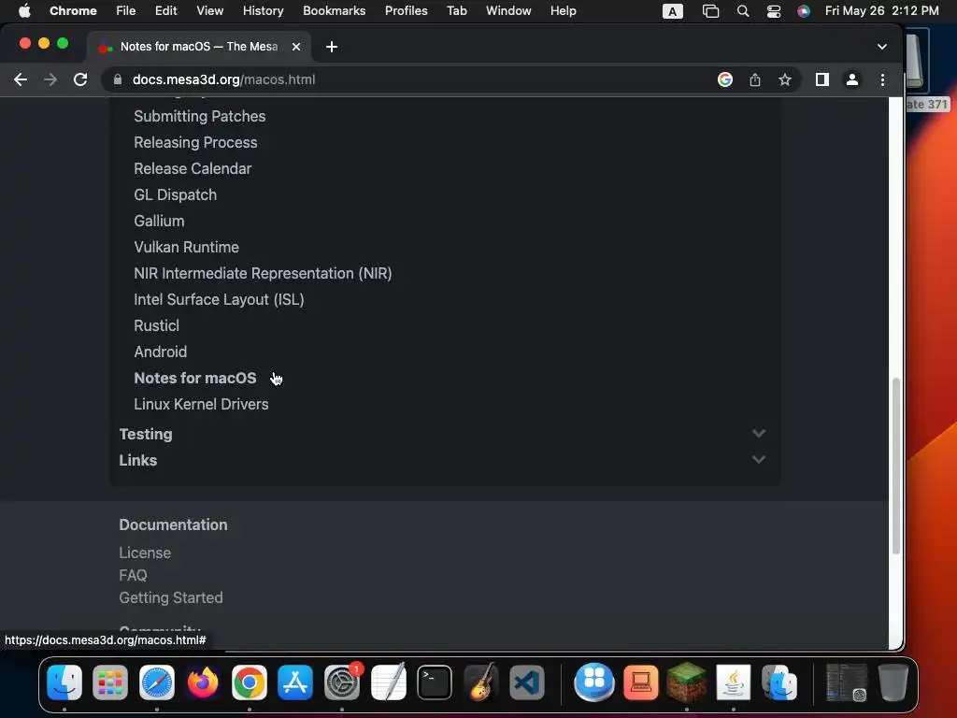The image size is (957, 718).
Task: Open Terminal from the Dock
Action: (x=435, y=682)
